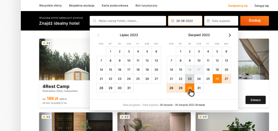This screenshot has width=278, height=131.
Task: Click the Świeradów-Zdrój, małopolskie location text
Action: pyautogui.click(x=60, y=91)
